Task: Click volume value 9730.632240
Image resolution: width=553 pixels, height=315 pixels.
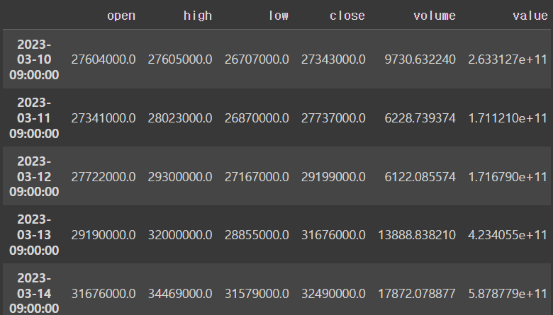Action: click(x=420, y=59)
